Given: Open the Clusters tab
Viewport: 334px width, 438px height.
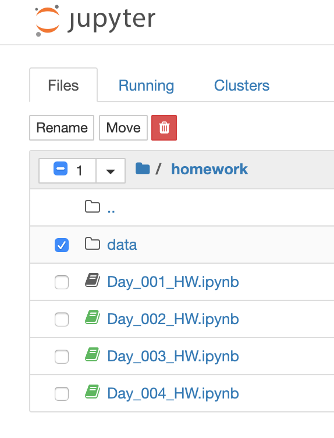Looking at the screenshot, I should (x=241, y=85).
